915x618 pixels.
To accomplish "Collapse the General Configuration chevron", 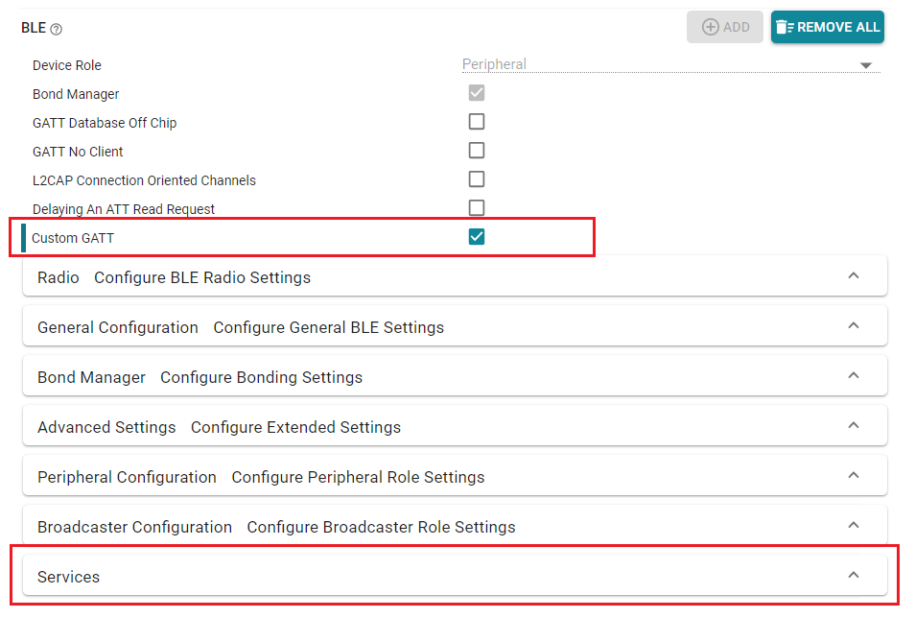I will pyautogui.click(x=853, y=326).
